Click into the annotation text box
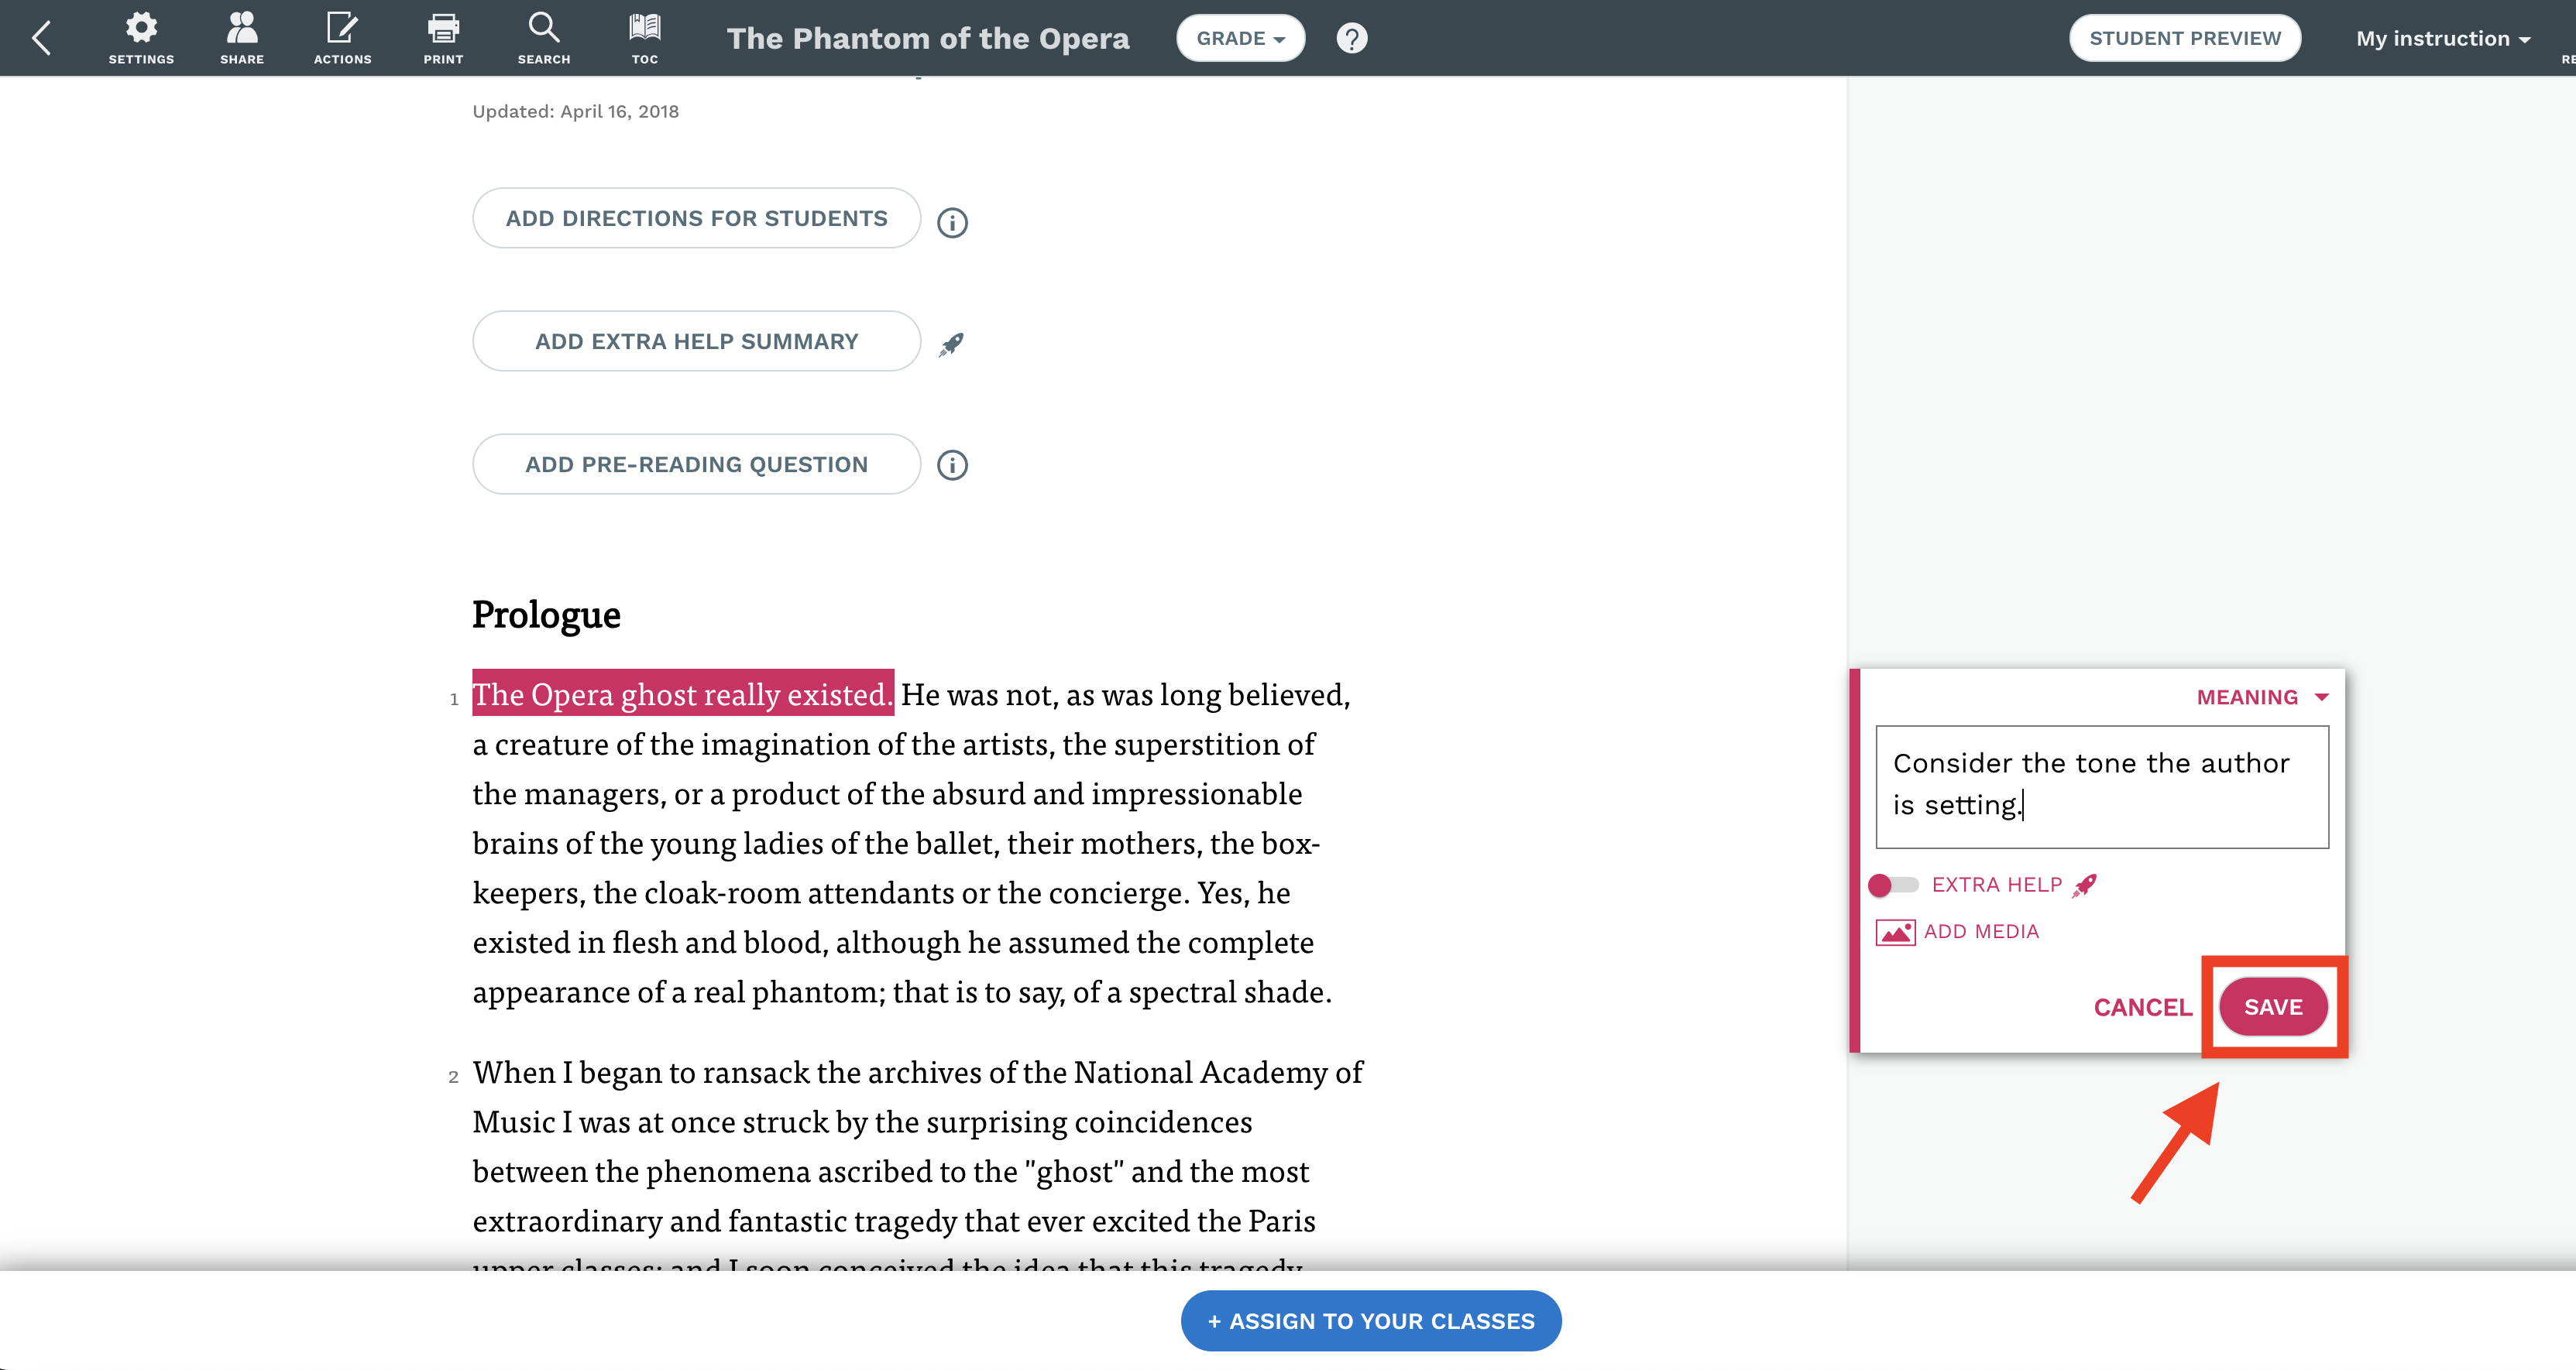Viewport: 2576px width, 1370px height. (2102, 786)
